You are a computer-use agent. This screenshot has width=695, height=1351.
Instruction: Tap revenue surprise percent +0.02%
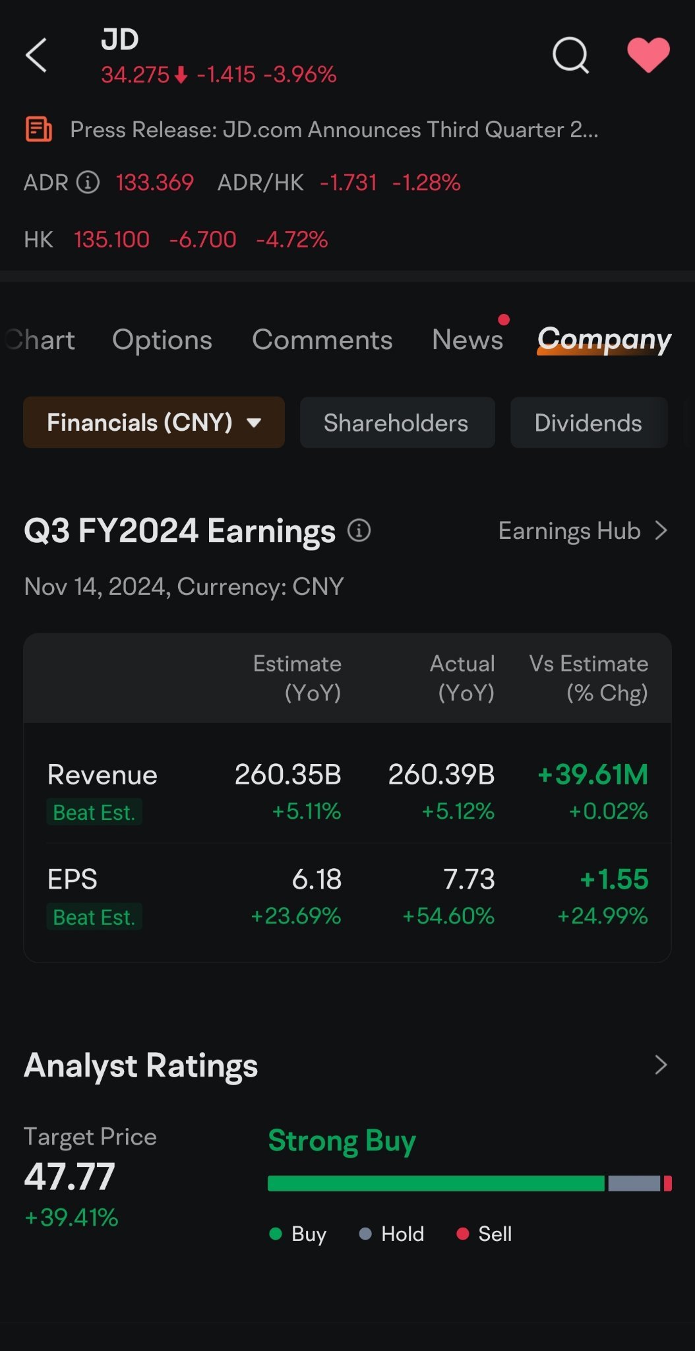click(x=608, y=811)
